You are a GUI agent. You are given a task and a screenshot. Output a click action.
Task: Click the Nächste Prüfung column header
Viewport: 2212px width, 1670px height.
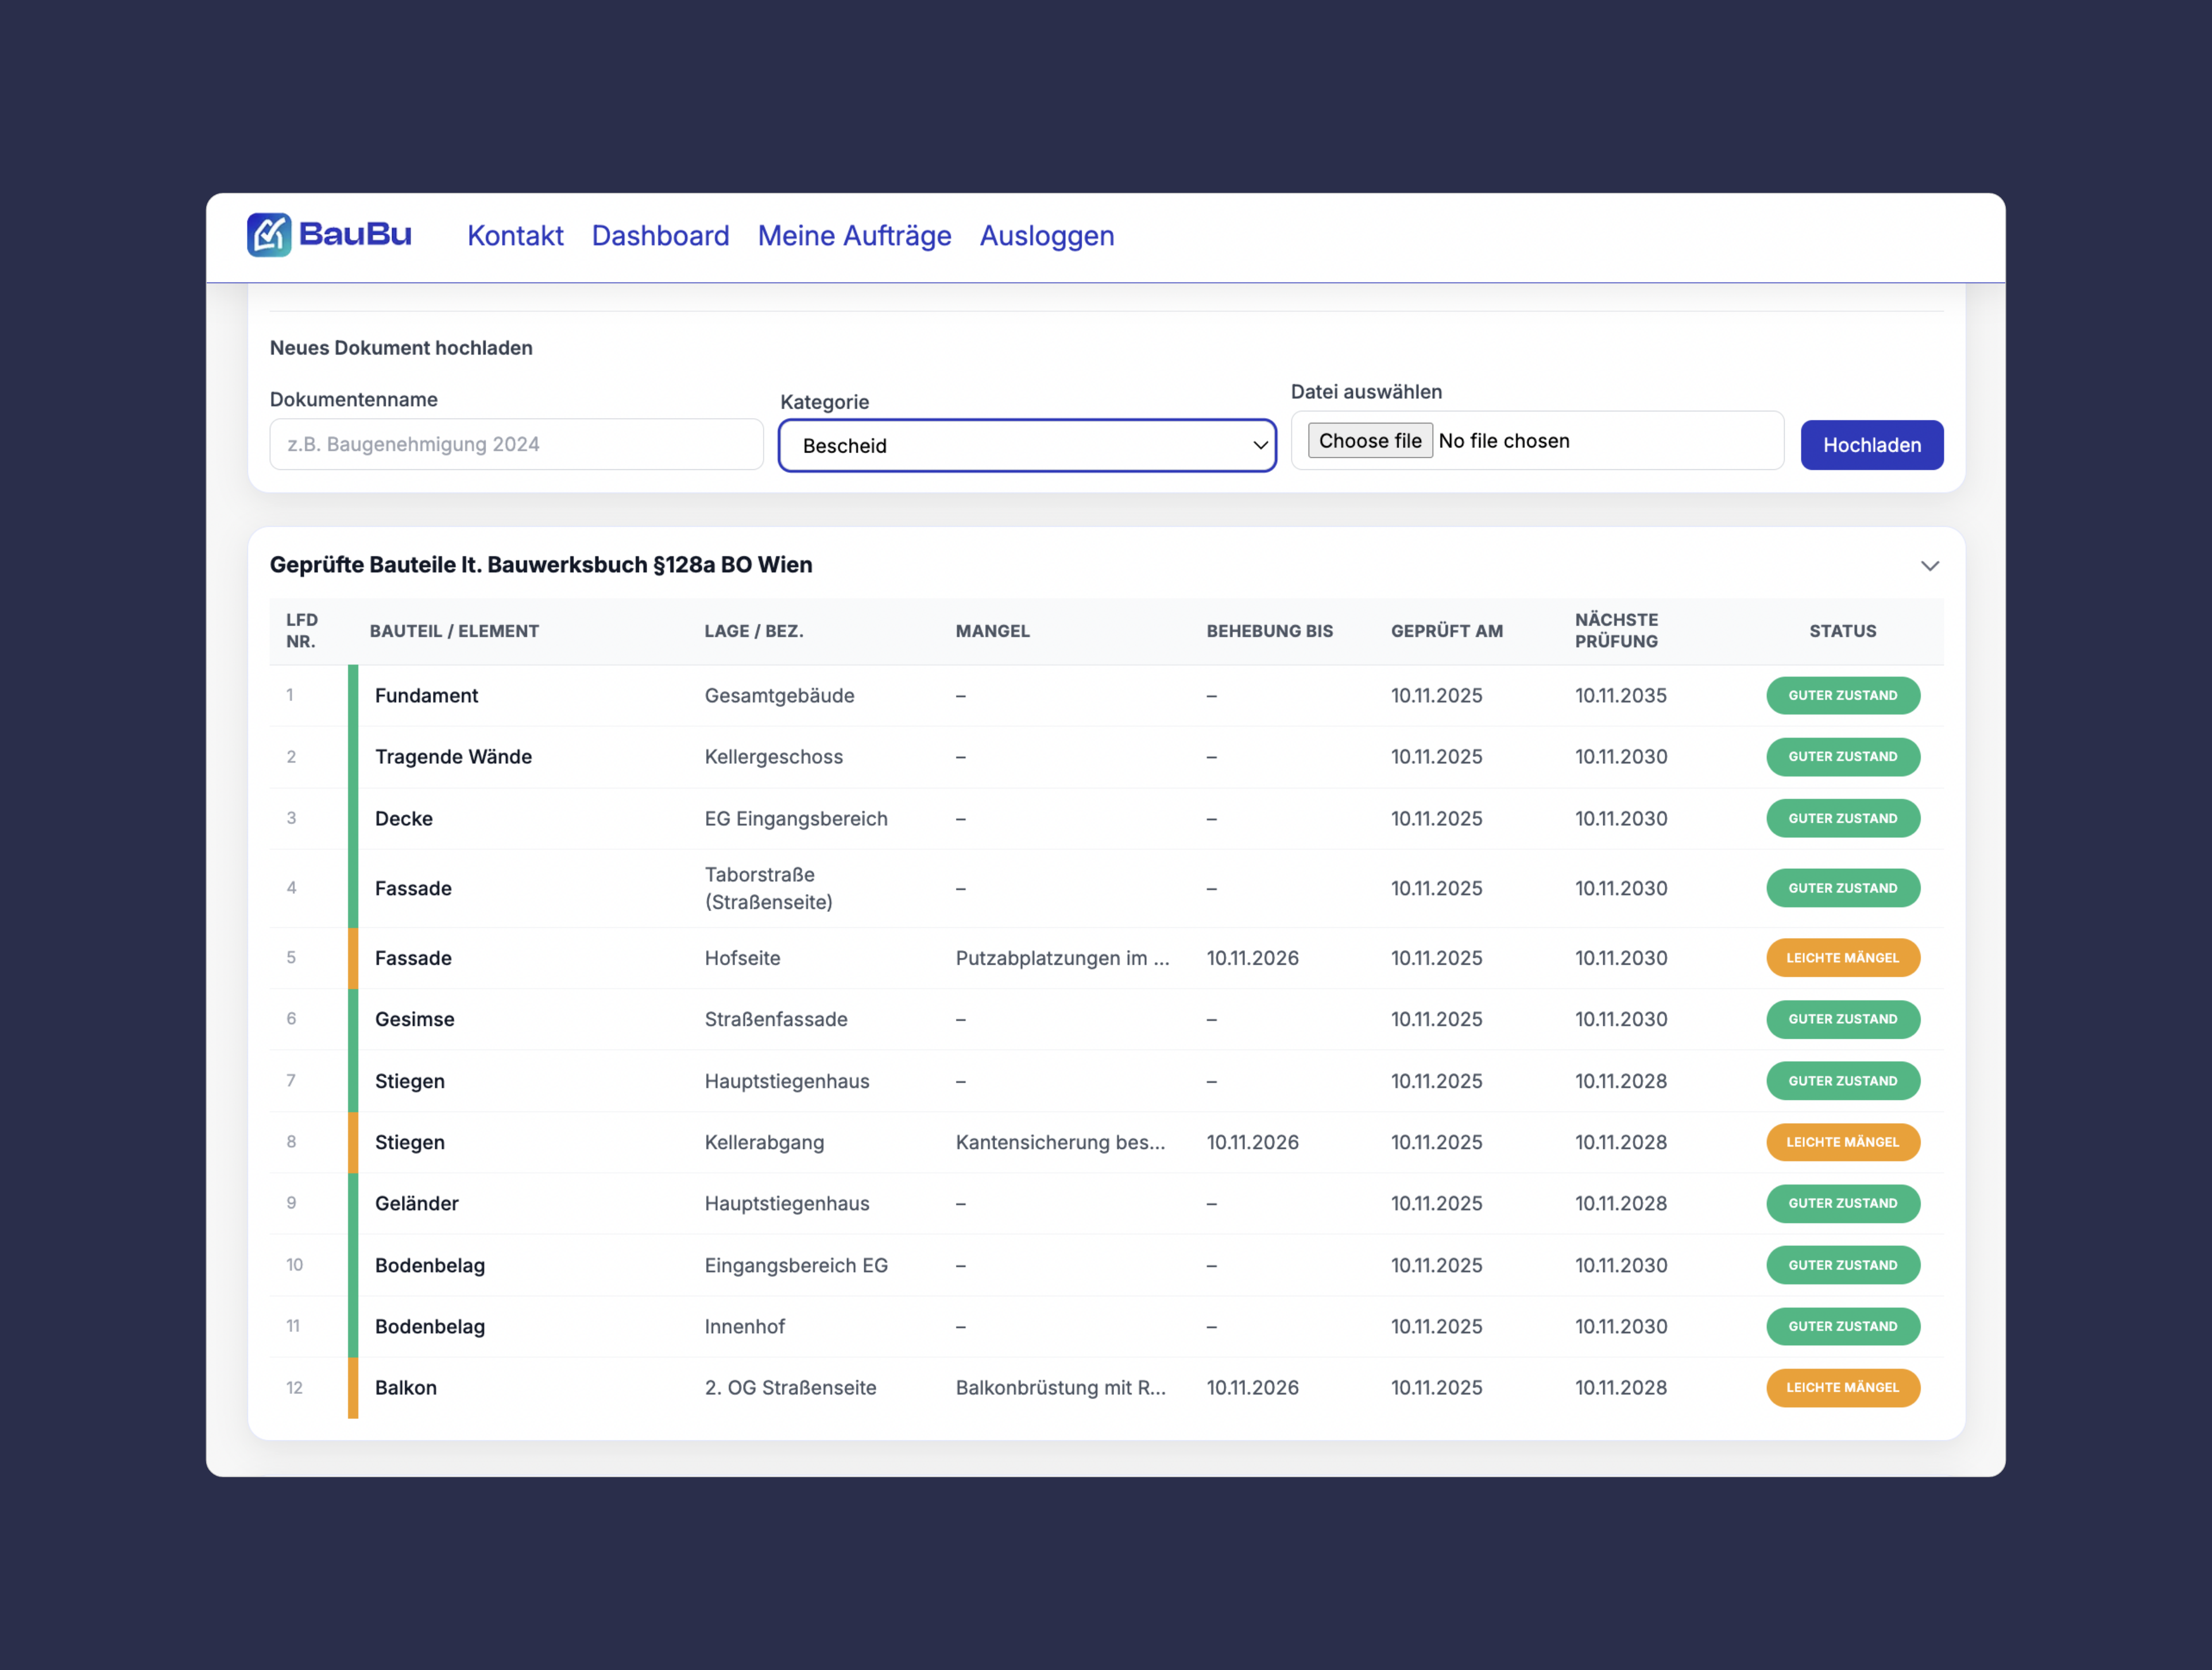1616,631
